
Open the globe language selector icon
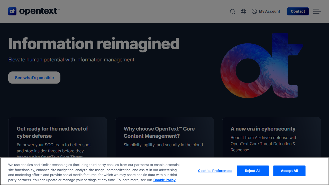click(243, 12)
